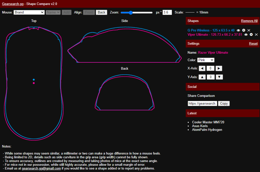Open settings gear for G Pro Wireless
260x172 pixels.
click(243, 30)
